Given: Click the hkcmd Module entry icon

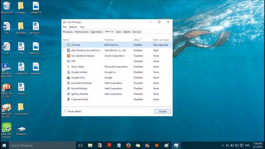Looking at the screenshot, I should pyautogui.click(x=68, y=89).
